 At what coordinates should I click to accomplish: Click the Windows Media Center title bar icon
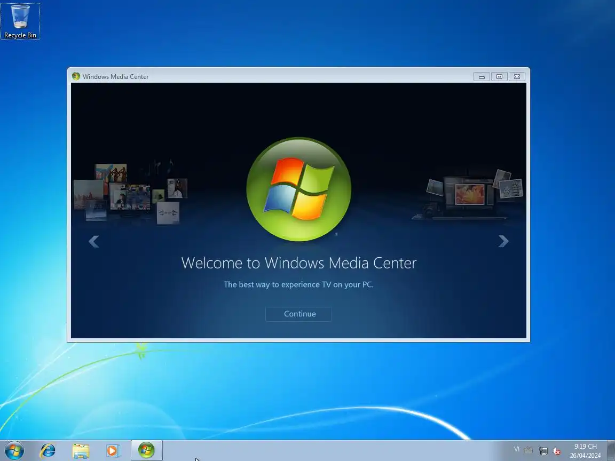tap(76, 76)
